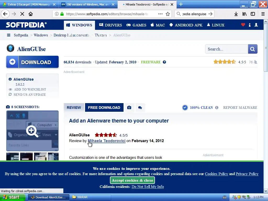This screenshot has height=201, width=268.
Task: Click the gold star rating 4.5/5 at top
Action: 225,62
